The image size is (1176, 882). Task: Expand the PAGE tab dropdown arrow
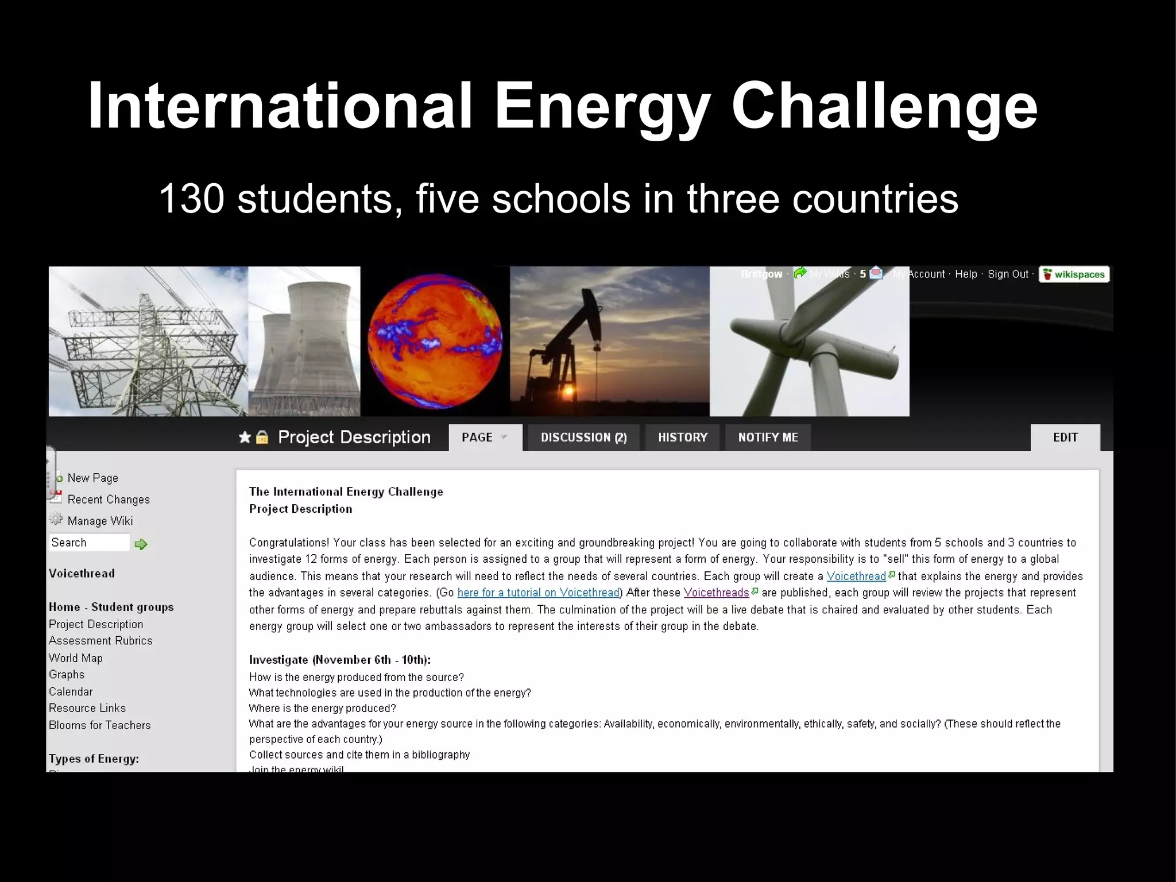(x=504, y=437)
